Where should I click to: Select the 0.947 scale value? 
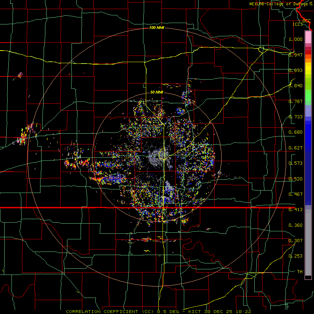pos(296,55)
